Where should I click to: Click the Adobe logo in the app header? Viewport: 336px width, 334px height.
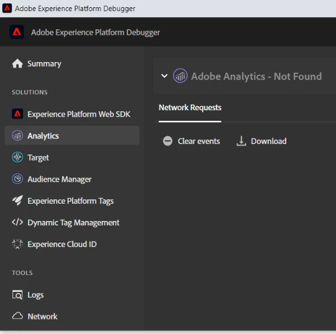pos(17,32)
